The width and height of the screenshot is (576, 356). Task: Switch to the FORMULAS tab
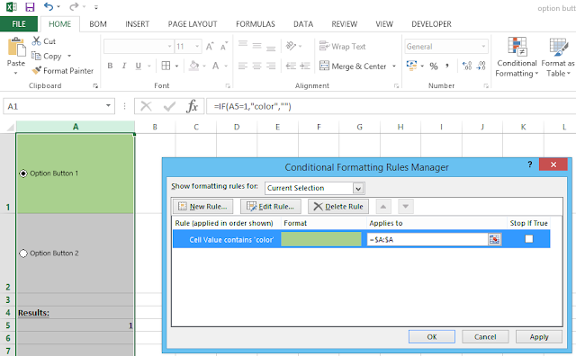256,24
